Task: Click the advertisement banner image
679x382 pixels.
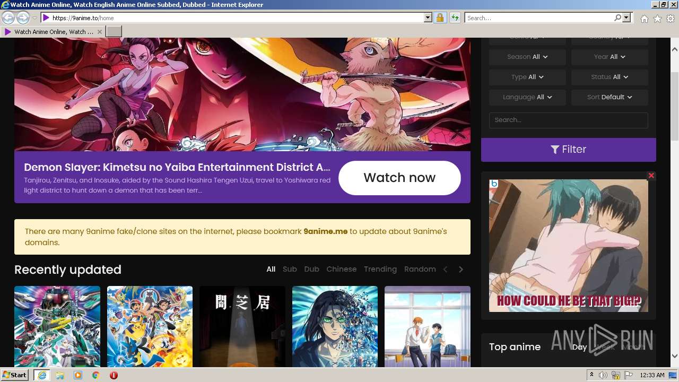Action: 569,246
